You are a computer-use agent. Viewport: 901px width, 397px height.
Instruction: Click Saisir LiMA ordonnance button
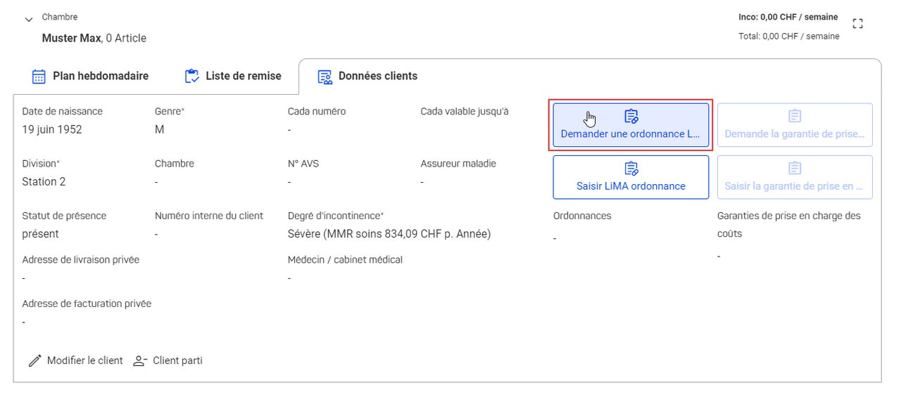pos(631,177)
